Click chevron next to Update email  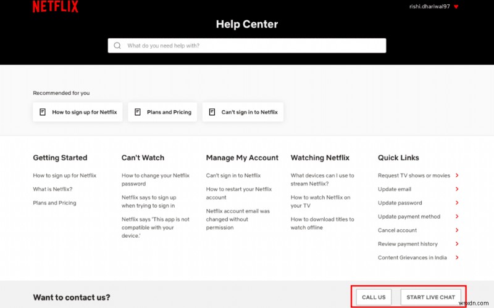tap(457, 189)
